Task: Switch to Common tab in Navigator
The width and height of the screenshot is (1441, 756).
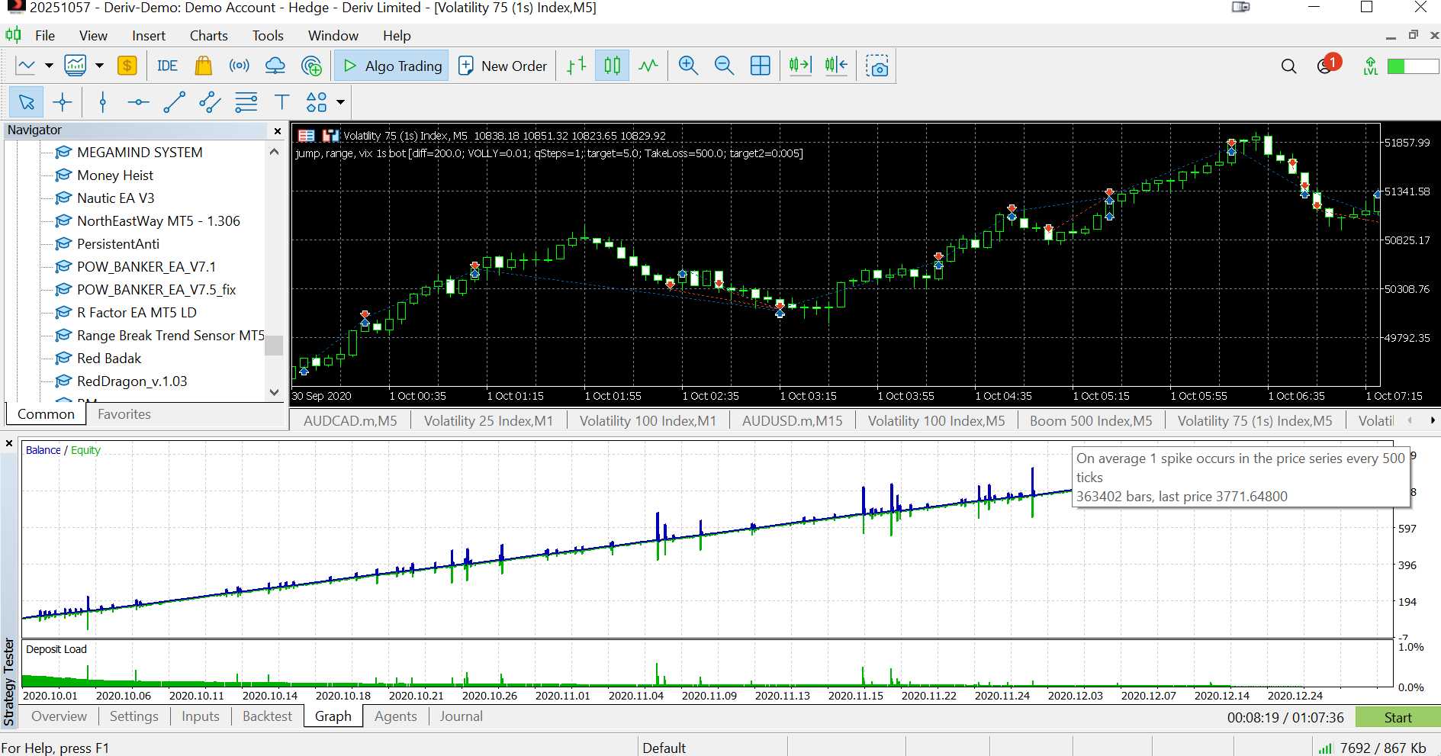Action: pyautogui.click(x=46, y=414)
